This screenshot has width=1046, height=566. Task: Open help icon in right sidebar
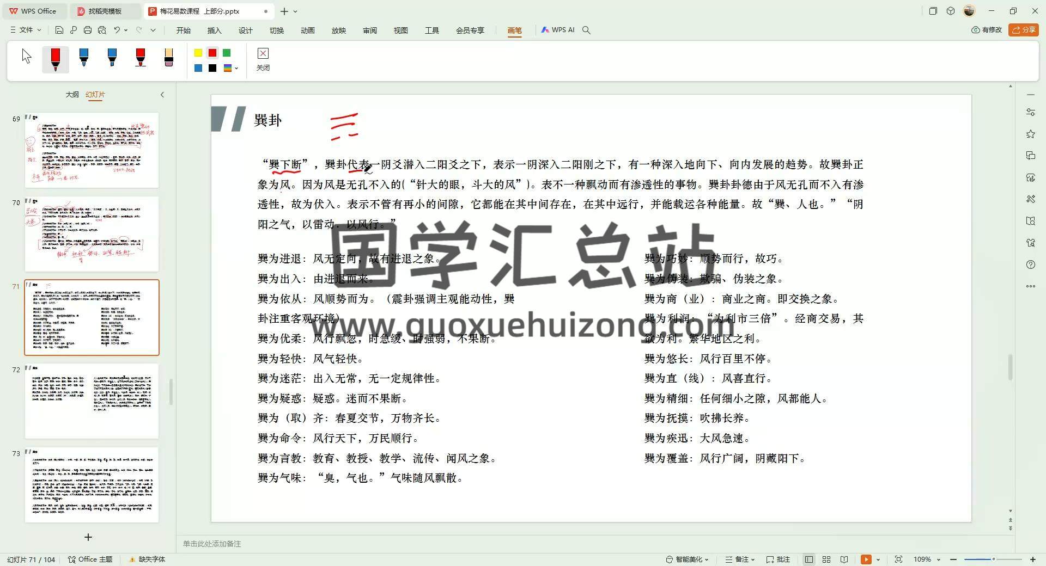tap(1030, 264)
